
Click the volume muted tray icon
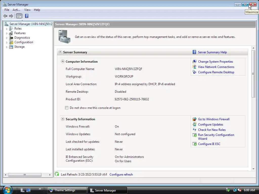[x=240, y=190]
